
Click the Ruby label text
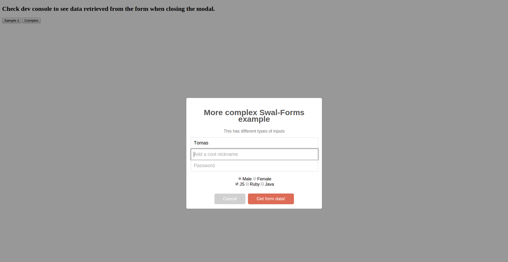click(255, 184)
